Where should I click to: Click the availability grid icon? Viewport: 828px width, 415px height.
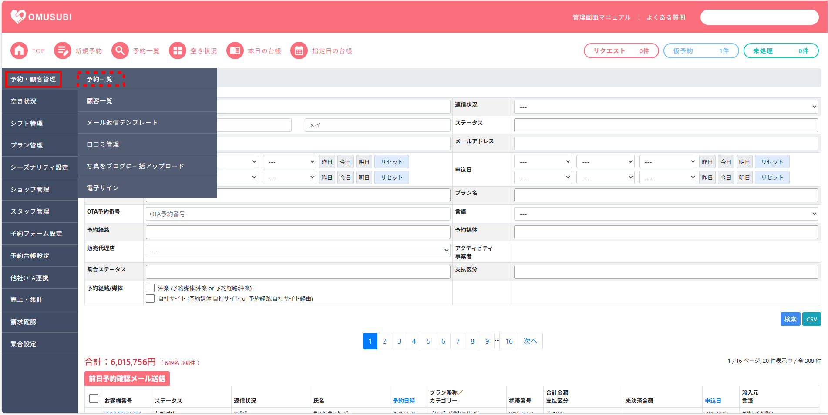click(177, 51)
